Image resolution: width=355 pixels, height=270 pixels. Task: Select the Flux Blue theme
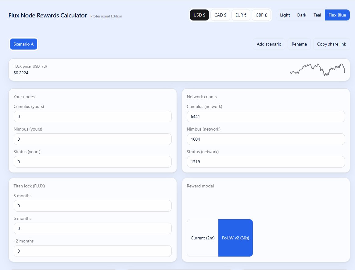point(337,15)
